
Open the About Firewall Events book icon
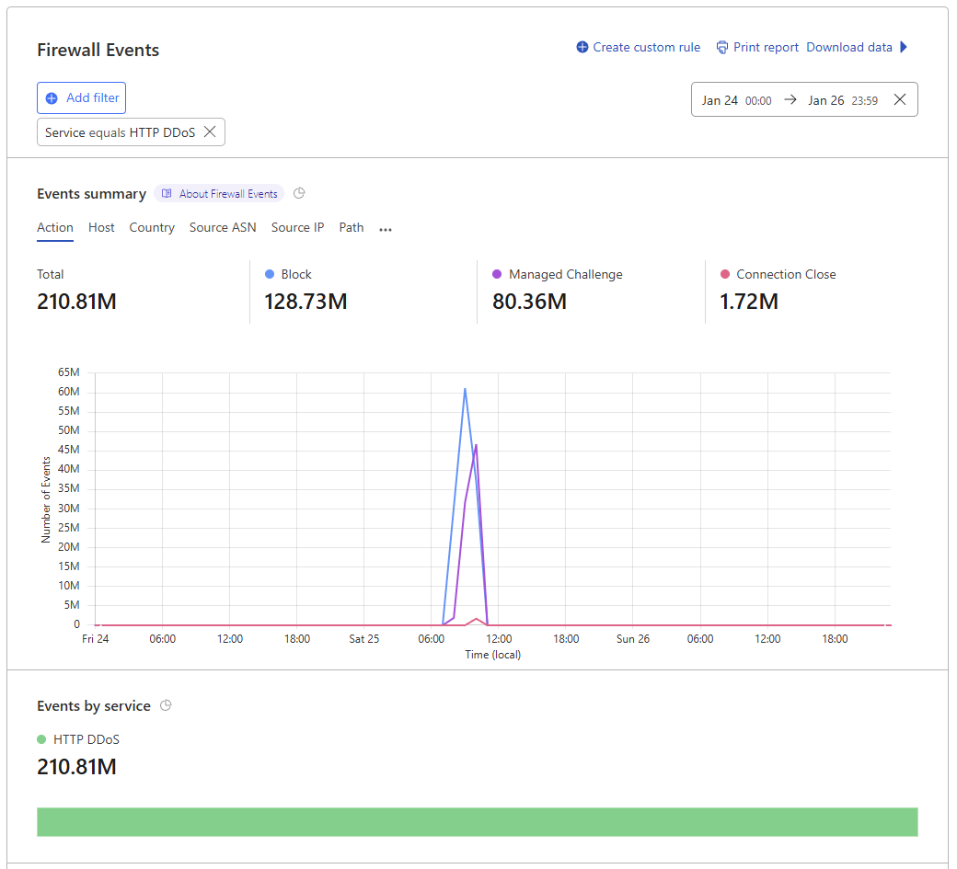[167, 194]
